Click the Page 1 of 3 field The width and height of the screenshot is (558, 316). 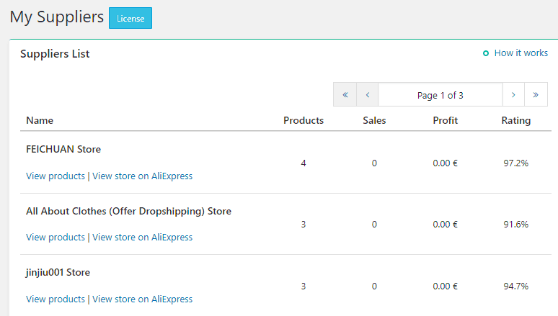pos(440,95)
